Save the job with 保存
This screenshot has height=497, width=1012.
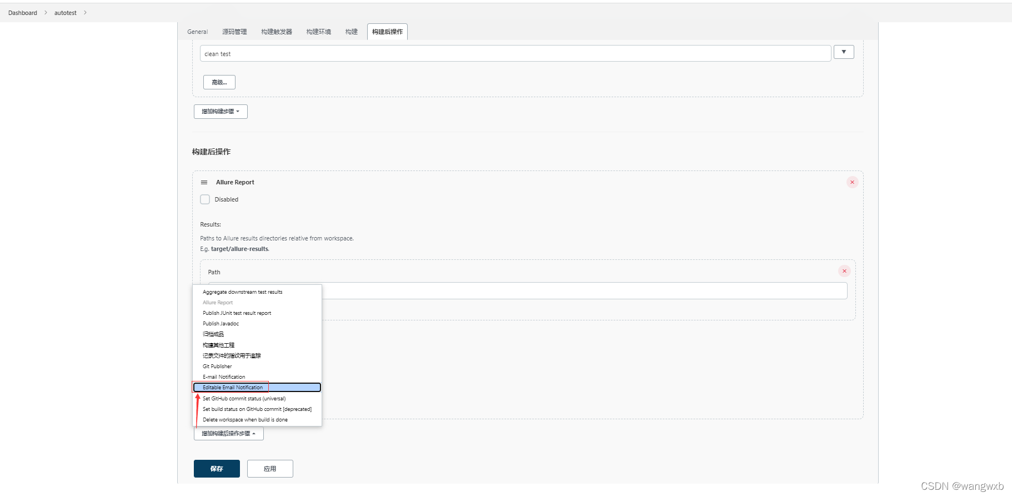tap(217, 469)
